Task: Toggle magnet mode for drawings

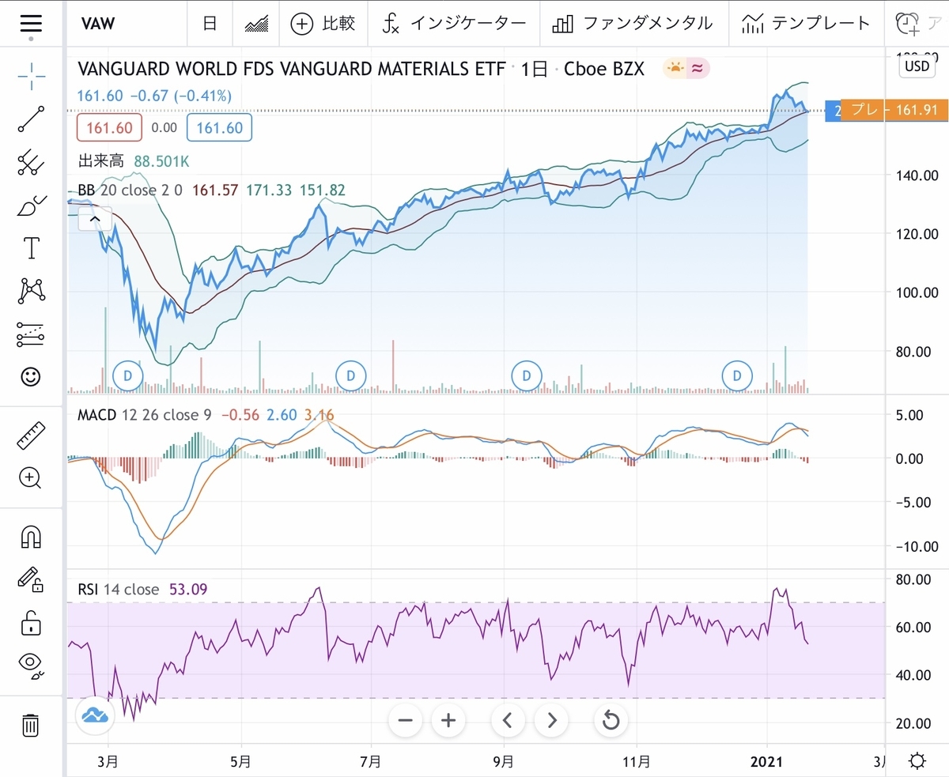Action: (31, 537)
